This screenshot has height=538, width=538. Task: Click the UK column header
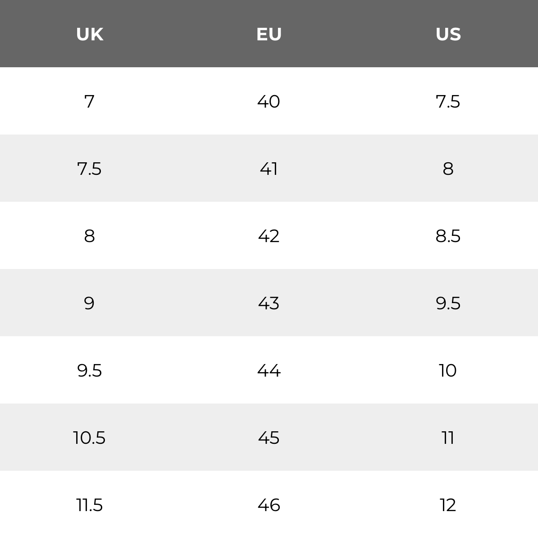pyautogui.click(x=90, y=35)
